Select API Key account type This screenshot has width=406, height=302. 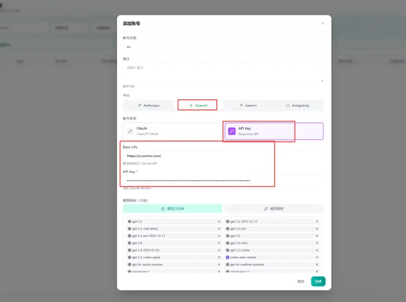[274, 131]
